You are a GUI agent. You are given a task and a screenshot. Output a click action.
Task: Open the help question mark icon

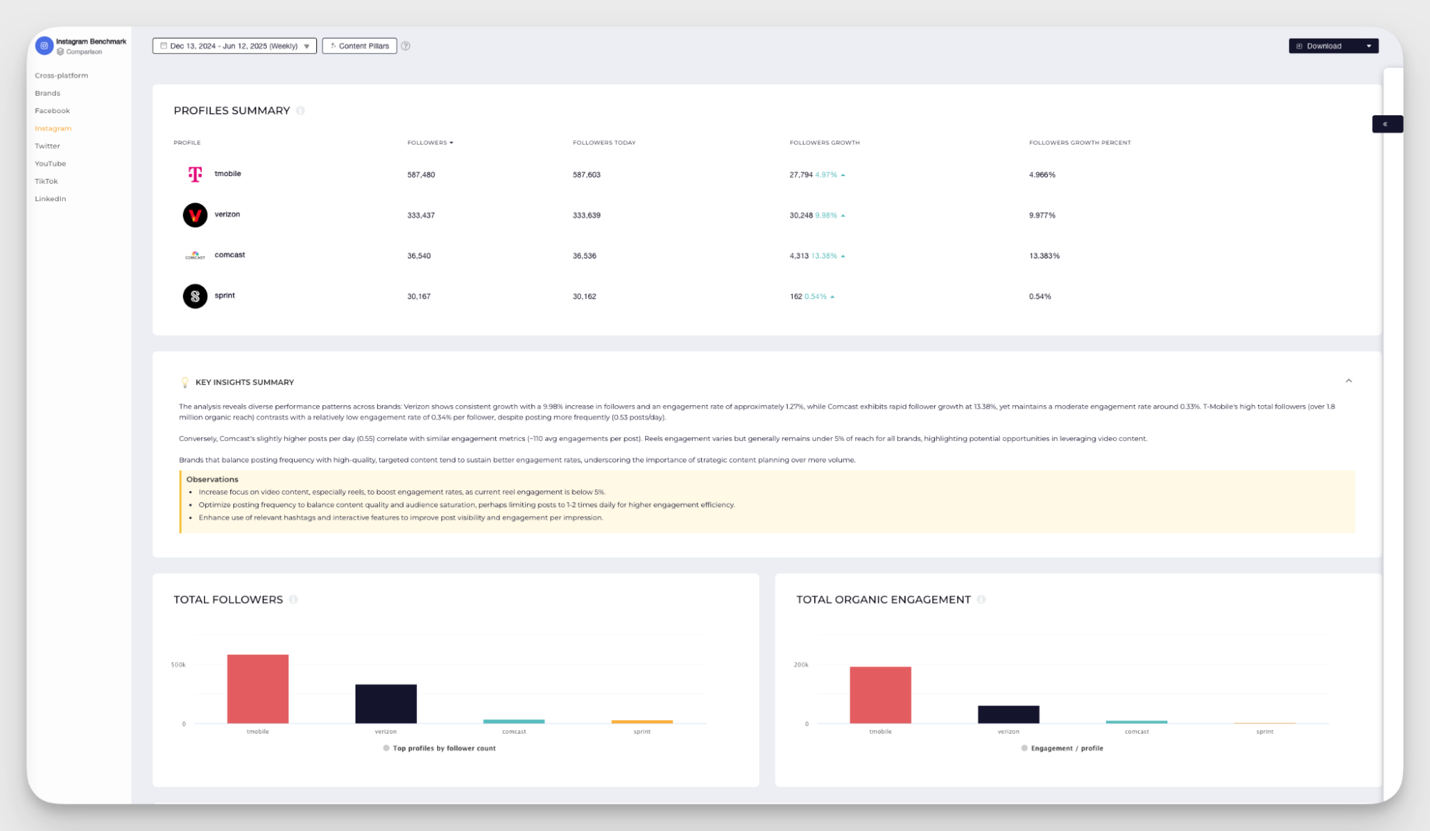pos(406,46)
